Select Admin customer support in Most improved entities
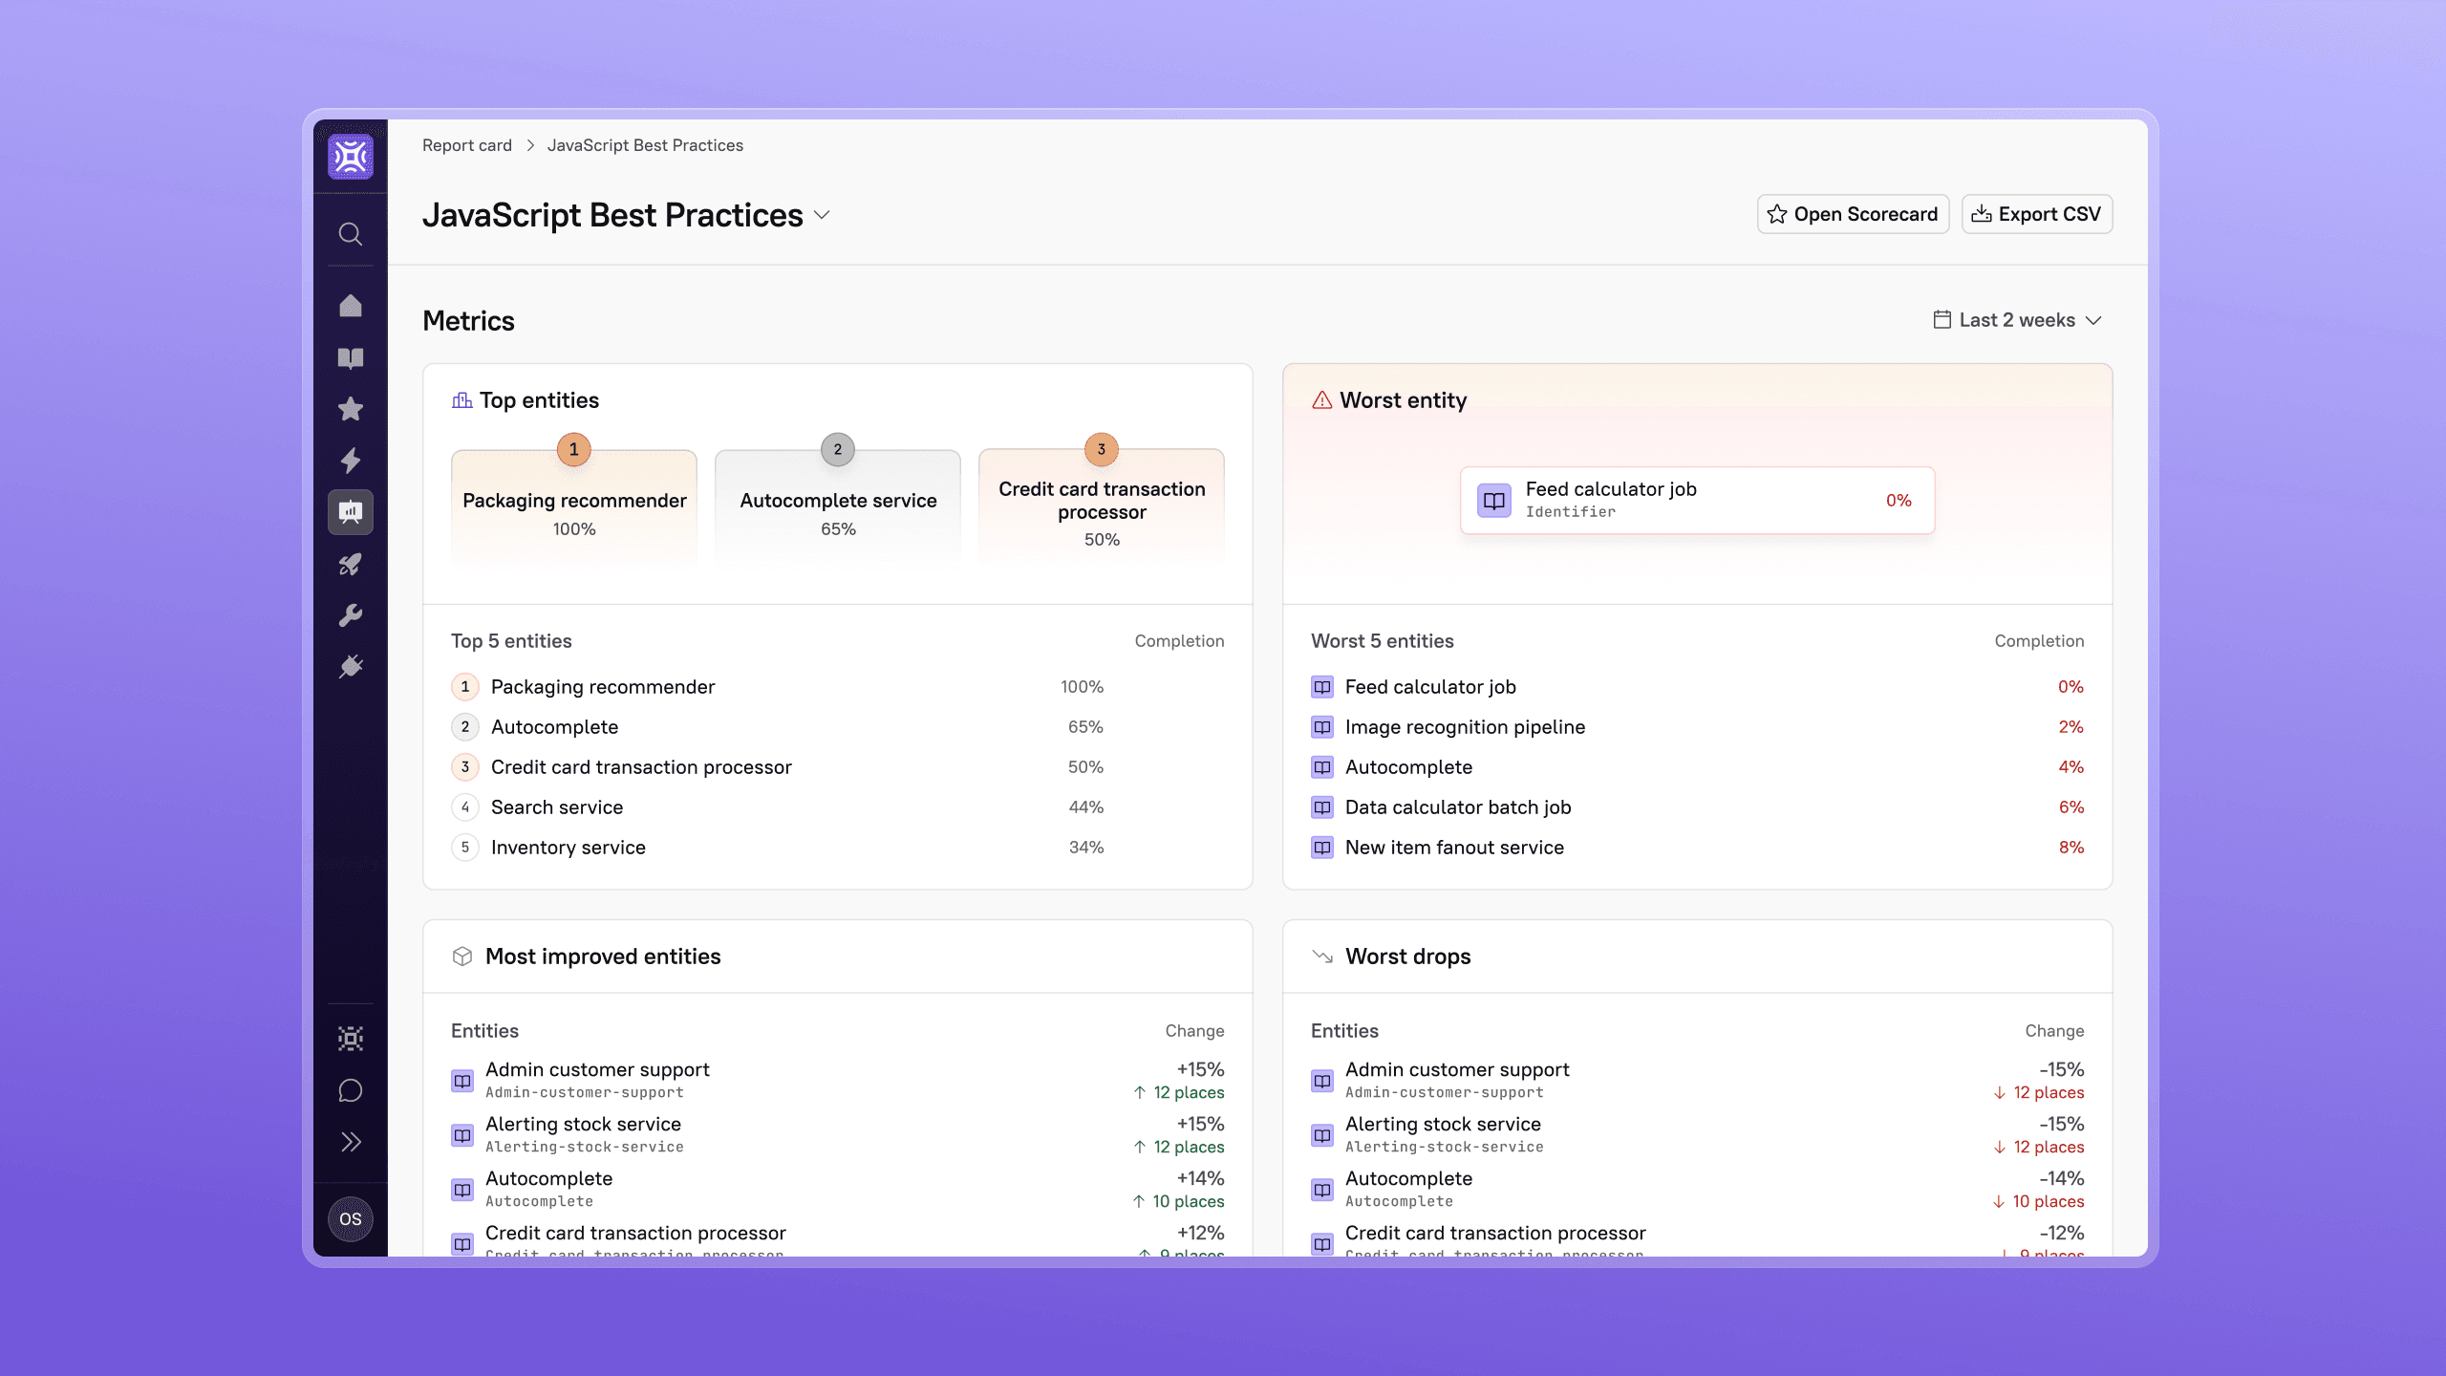 pyautogui.click(x=838, y=1081)
